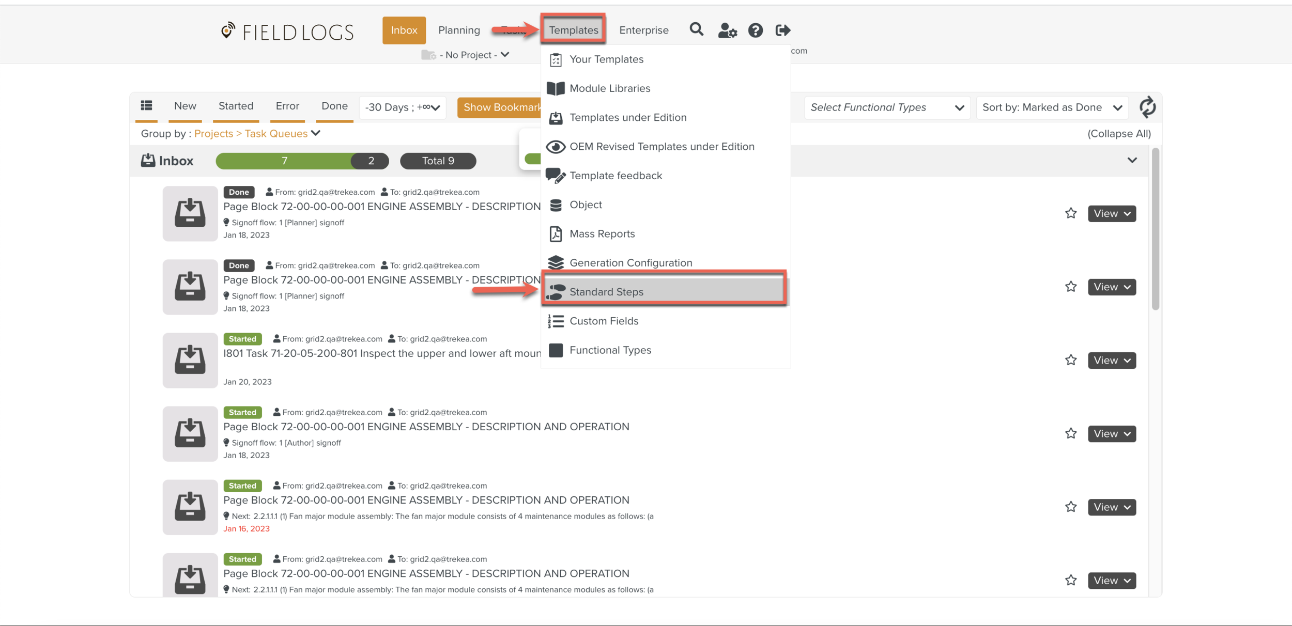Image resolution: width=1292 pixels, height=626 pixels.
Task: Click the Mass Reports PDF icon
Action: [556, 234]
